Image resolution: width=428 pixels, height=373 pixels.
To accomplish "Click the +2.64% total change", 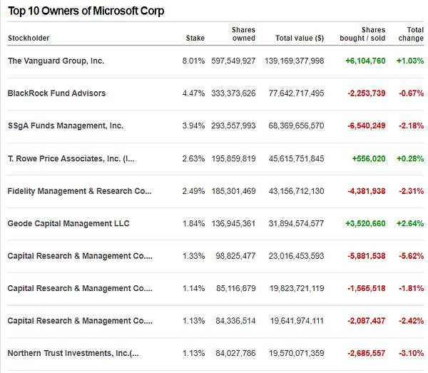I will (410, 223).
